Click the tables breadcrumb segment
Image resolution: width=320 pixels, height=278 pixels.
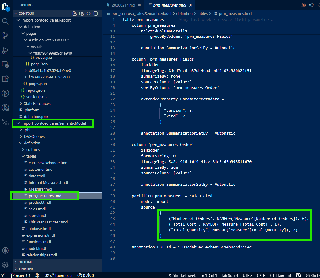(202, 13)
